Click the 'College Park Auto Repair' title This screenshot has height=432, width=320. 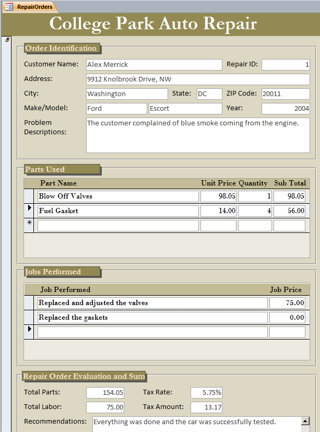point(153,24)
